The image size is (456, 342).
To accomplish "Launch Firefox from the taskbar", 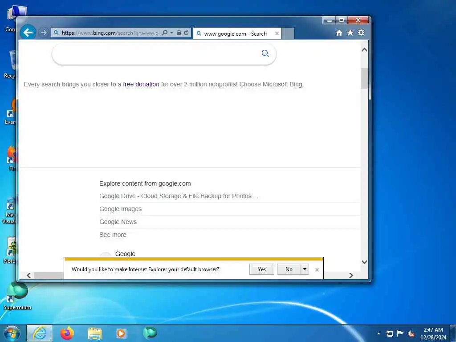I will [x=67, y=333].
